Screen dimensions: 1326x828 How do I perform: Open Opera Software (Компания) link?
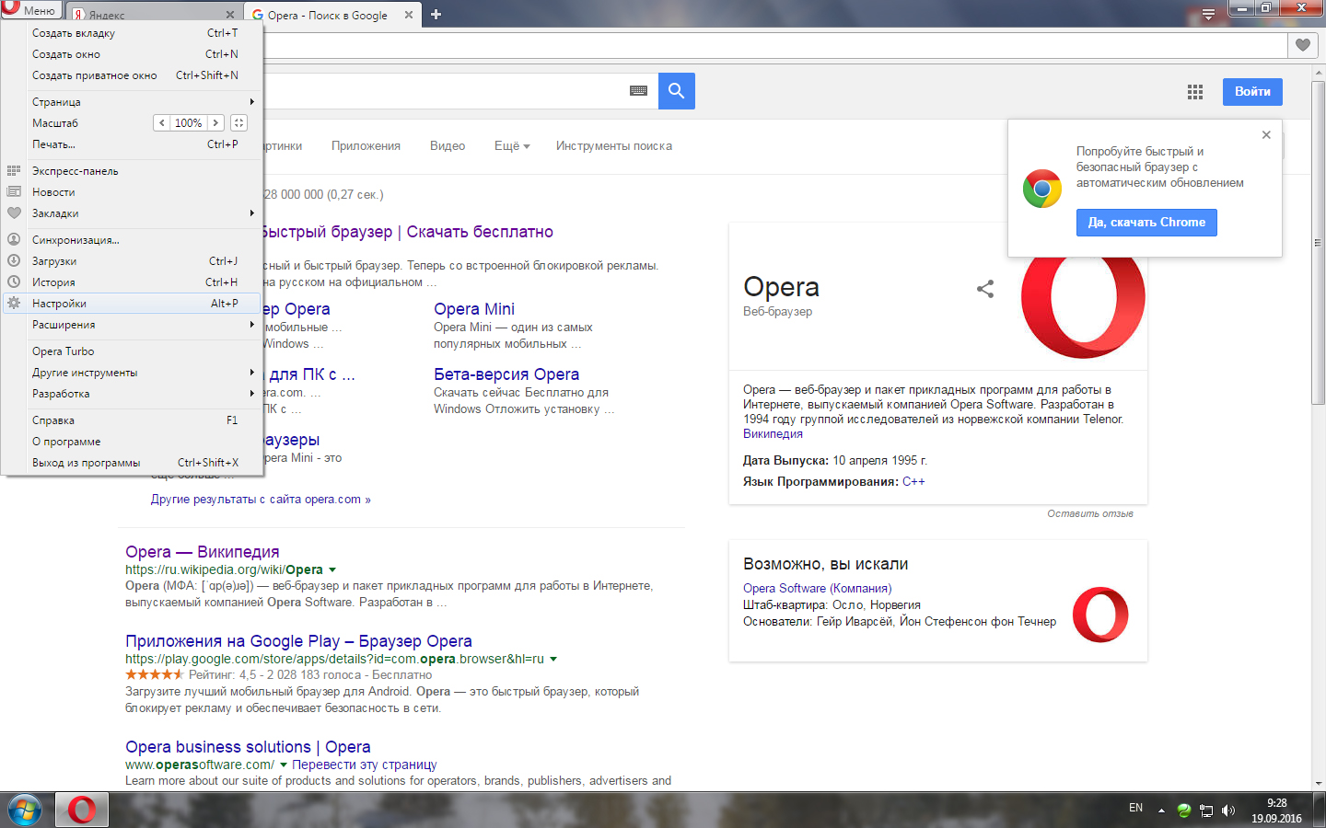(817, 589)
